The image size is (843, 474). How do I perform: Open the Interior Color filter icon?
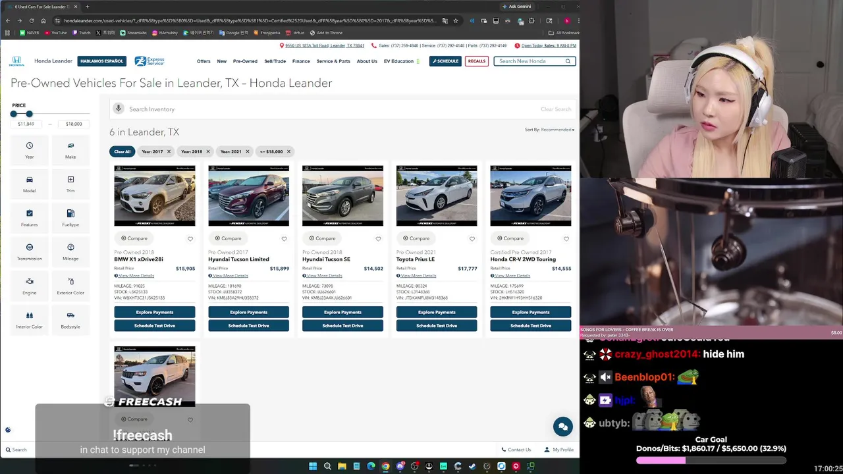(29, 315)
